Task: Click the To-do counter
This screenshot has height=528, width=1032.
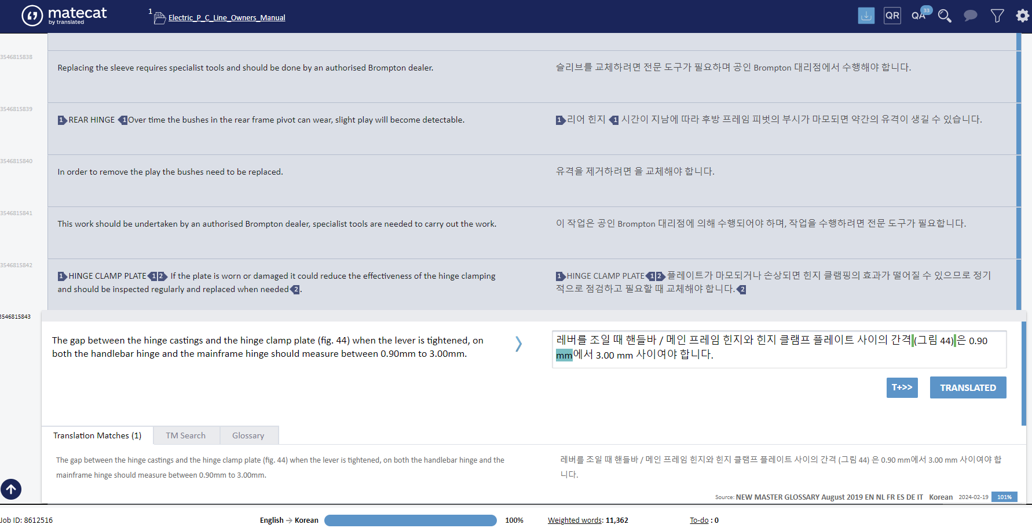Action: [699, 520]
